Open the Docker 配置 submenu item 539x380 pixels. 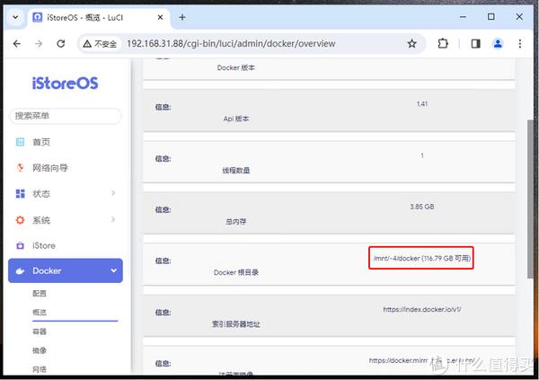[40, 294]
